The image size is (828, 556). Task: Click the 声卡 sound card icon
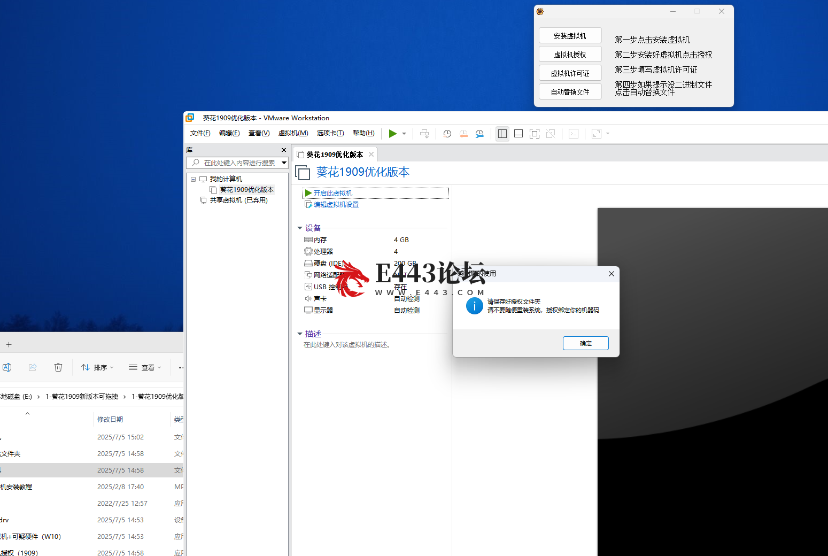coord(308,298)
